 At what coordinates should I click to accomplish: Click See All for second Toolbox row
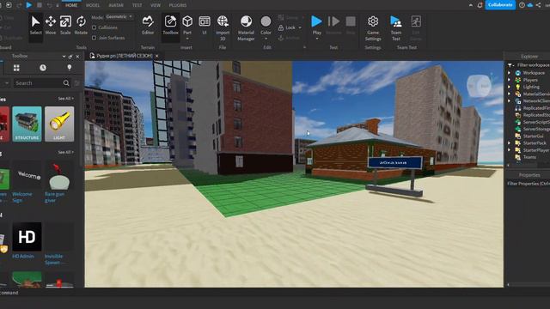[66, 153]
